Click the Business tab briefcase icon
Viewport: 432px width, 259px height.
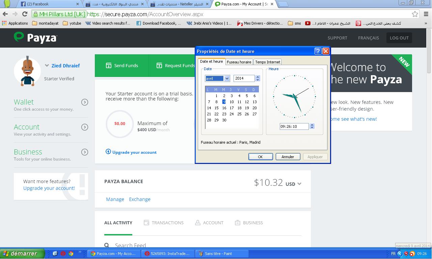coord(238,223)
